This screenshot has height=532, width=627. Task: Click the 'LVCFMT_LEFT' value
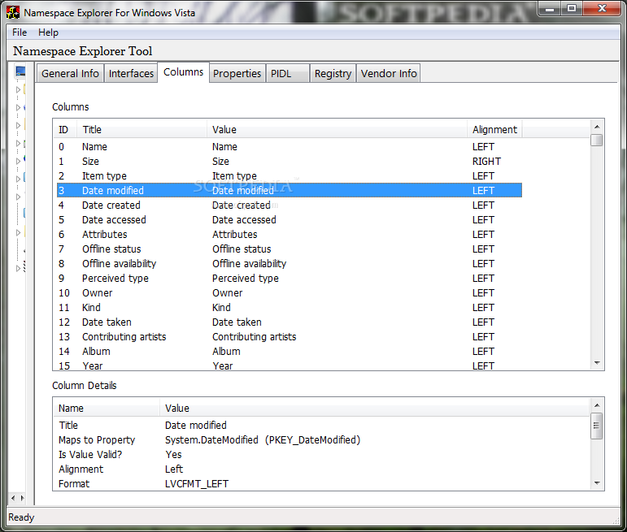click(x=196, y=484)
